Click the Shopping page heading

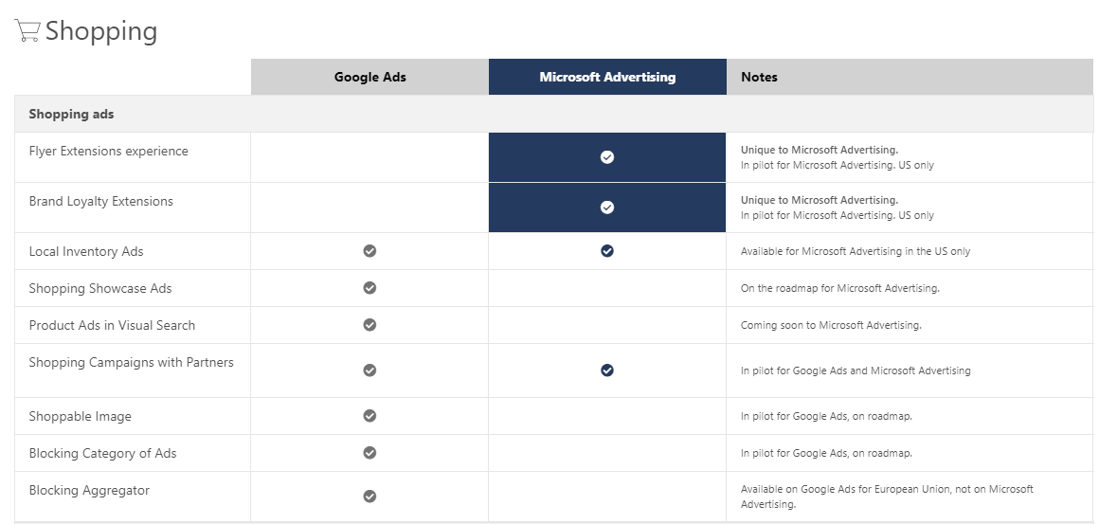pyautogui.click(x=101, y=31)
